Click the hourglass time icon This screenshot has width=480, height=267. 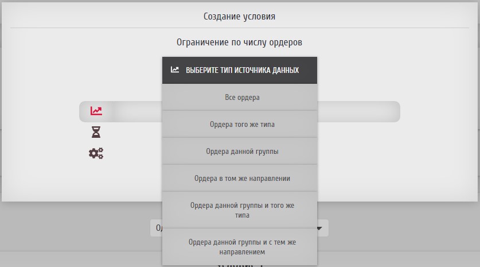(96, 133)
